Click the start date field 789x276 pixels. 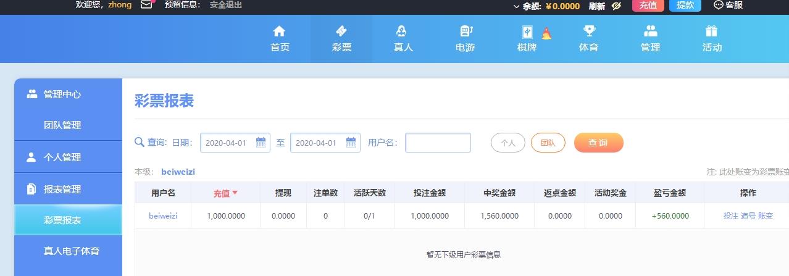coord(235,143)
